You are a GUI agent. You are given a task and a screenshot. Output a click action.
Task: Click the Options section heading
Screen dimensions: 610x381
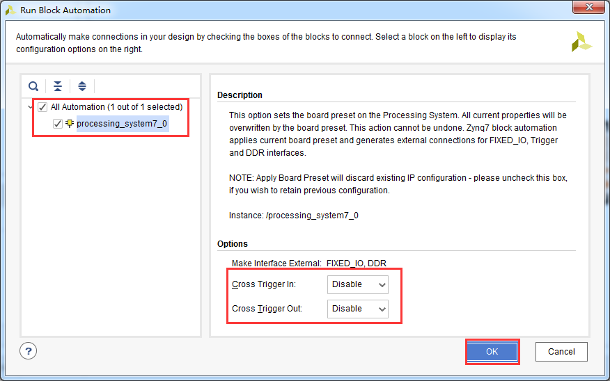click(233, 244)
